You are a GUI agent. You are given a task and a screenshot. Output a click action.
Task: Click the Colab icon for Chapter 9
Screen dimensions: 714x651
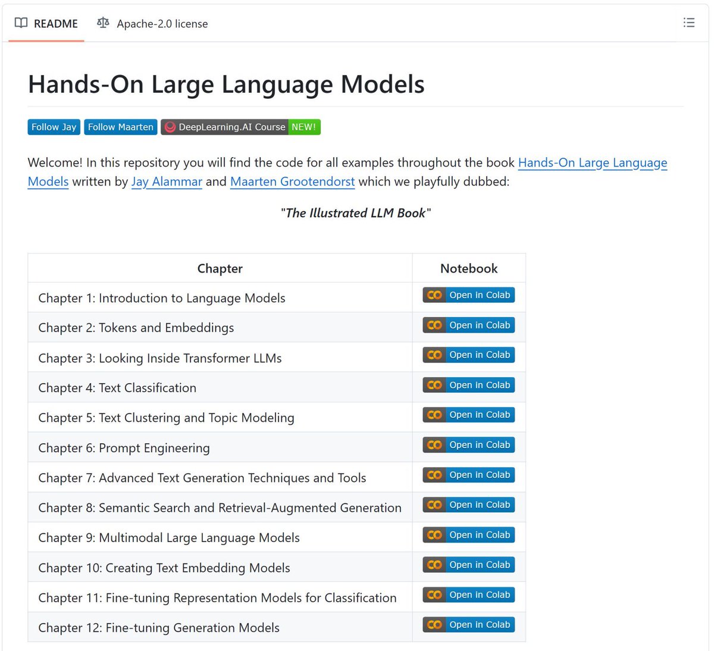(x=434, y=534)
